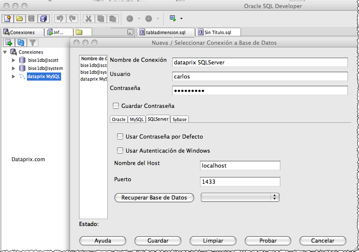Image resolution: width=359 pixels, height=252 pixels.
Task: Open a file with the folder toolbar icon
Action: [x=19, y=18]
